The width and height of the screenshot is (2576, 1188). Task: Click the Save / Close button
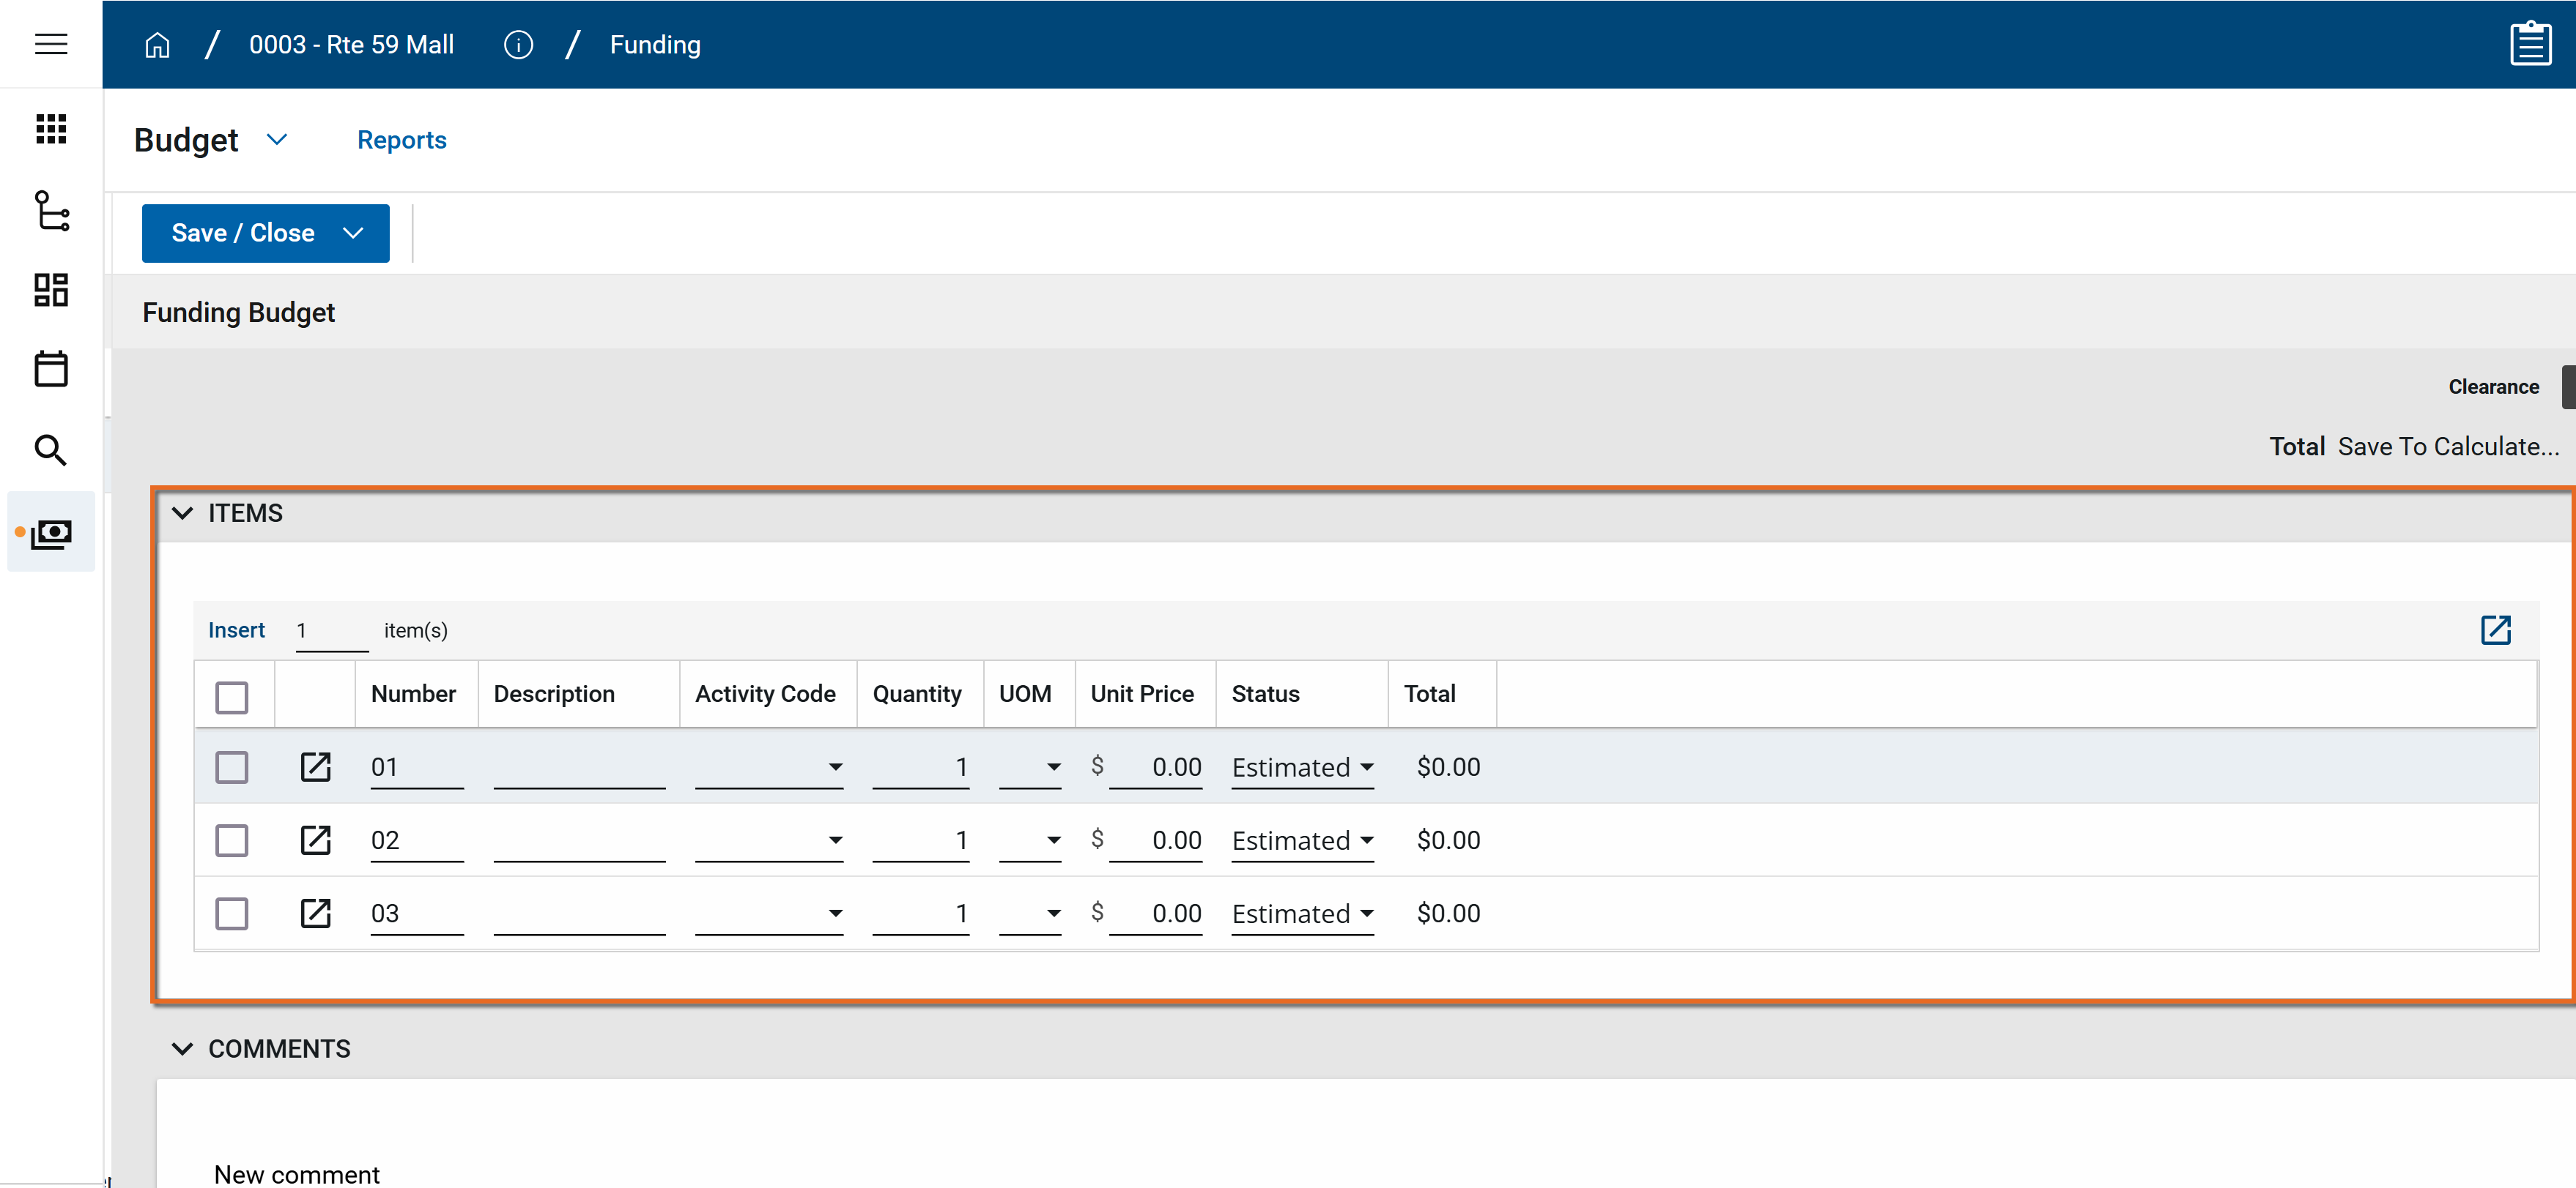point(243,233)
